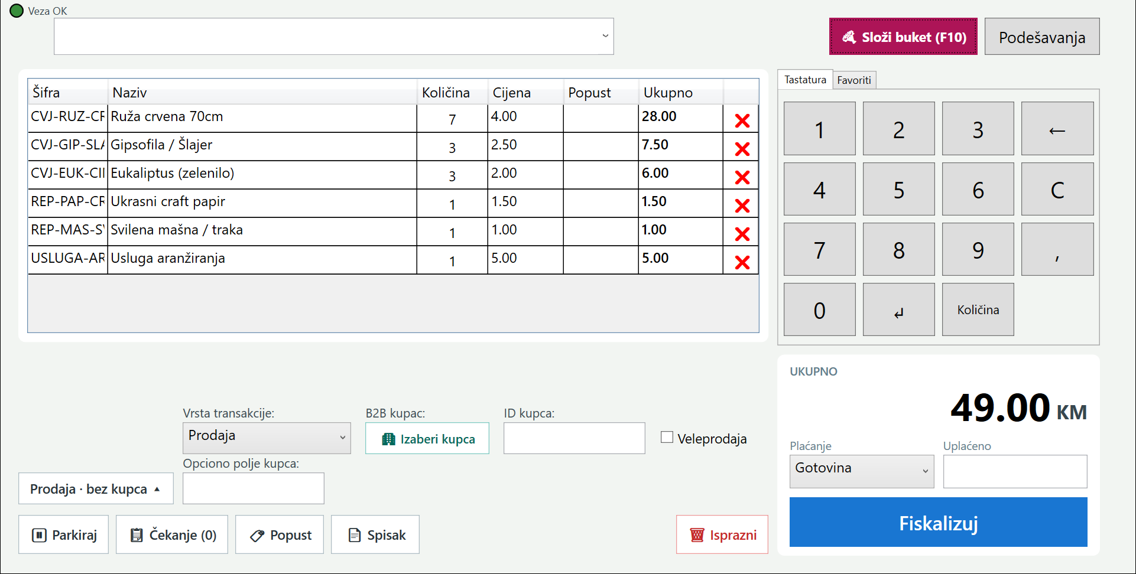
Task: Select the USLUGA-AR code cell
Action: (x=68, y=260)
